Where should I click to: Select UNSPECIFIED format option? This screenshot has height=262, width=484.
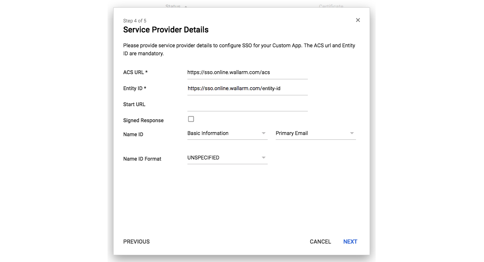pos(203,157)
